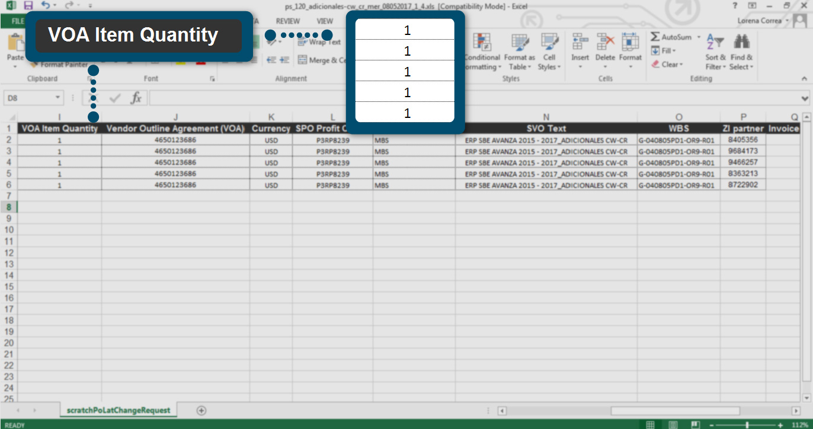Click the Save icon in quick access toolbar
The width and height of the screenshot is (813, 429).
click(x=28, y=5)
